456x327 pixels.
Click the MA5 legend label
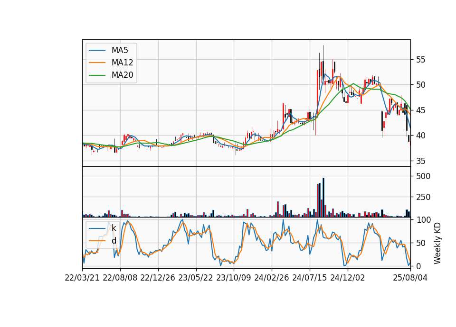pyautogui.click(x=120, y=50)
